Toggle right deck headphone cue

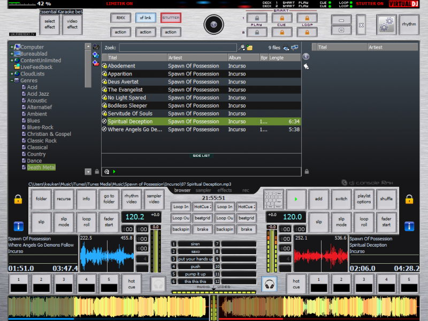coord(270,285)
